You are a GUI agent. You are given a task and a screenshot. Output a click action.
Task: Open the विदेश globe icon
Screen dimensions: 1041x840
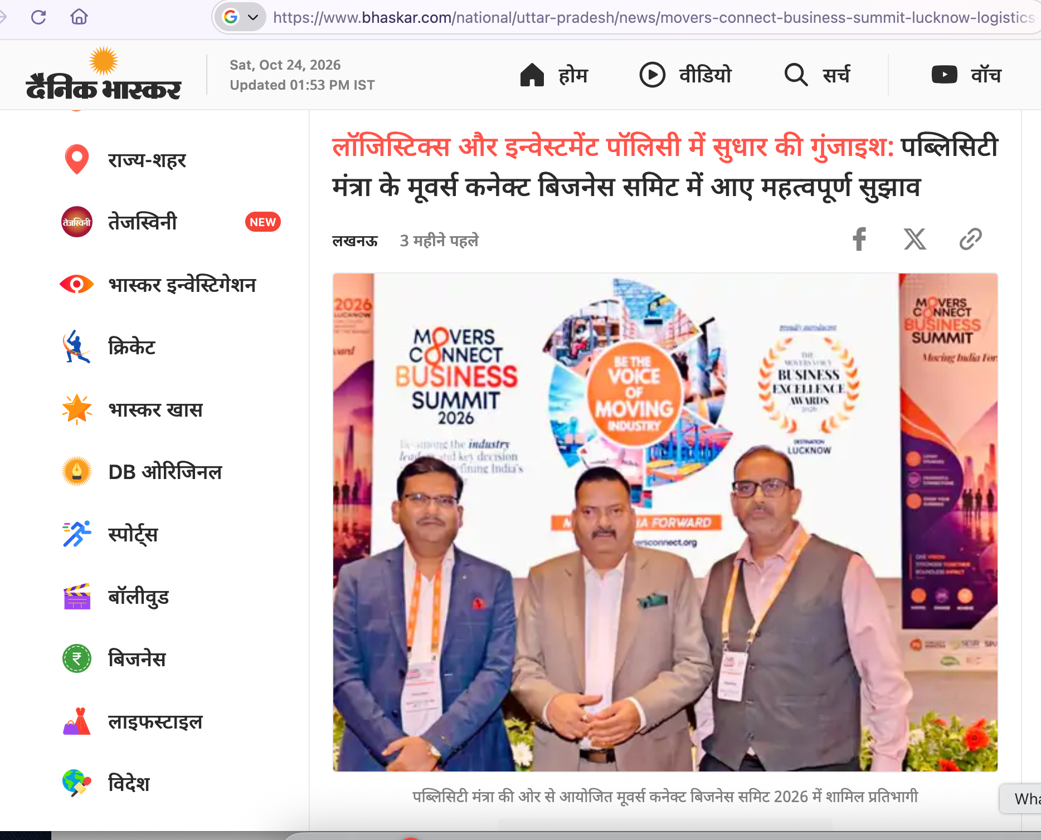(77, 783)
